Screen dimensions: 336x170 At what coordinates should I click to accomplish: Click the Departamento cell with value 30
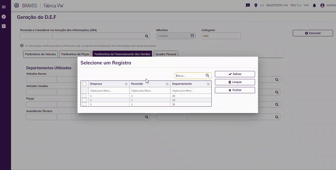[191, 104]
